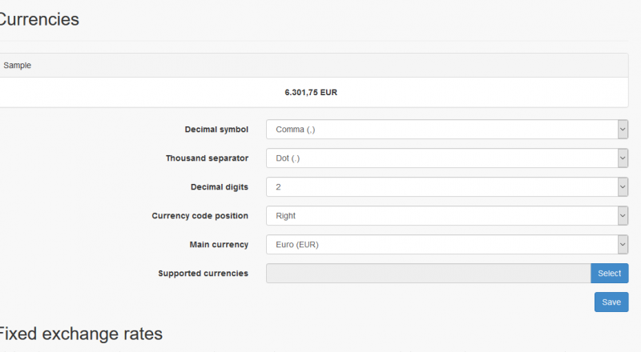This screenshot has height=352, width=641.
Task: Click the arrow on the Right position select
Action: 623,216
